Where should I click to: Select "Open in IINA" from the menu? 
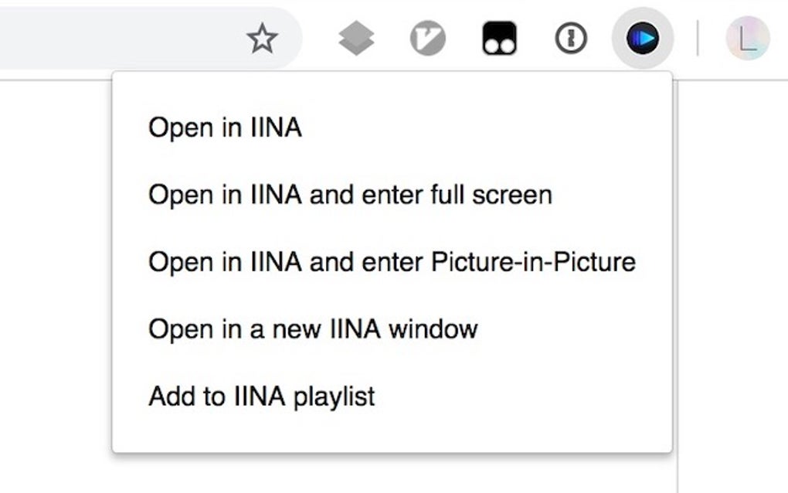pos(226,127)
